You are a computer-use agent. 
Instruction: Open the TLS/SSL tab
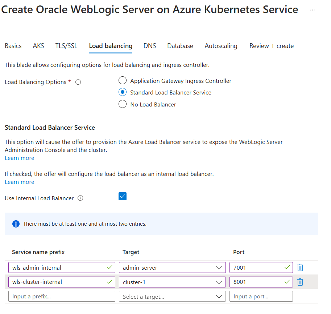[x=66, y=46]
